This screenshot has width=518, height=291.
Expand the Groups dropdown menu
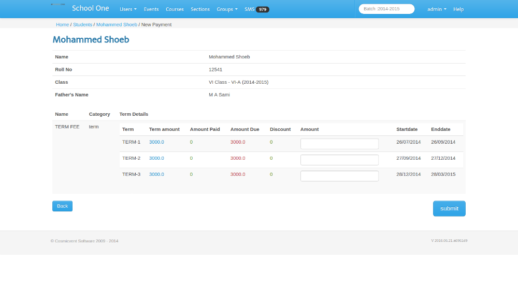pyautogui.click(x=227, y=9)
